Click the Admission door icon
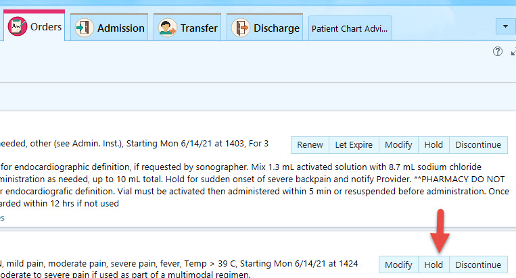This screenshot has height=278, width=516. click(85, 28)
